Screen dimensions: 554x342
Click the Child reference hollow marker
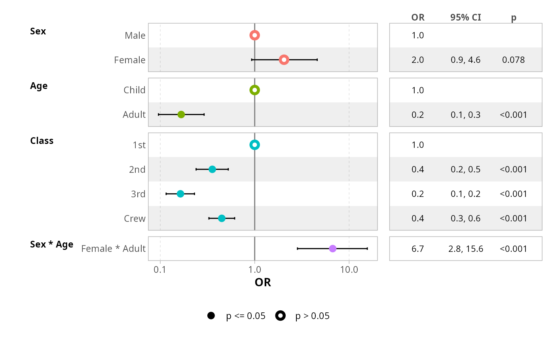tap(254, 90)
